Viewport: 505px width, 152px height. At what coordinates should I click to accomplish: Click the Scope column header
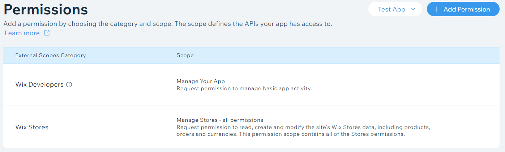click(185, 55)
